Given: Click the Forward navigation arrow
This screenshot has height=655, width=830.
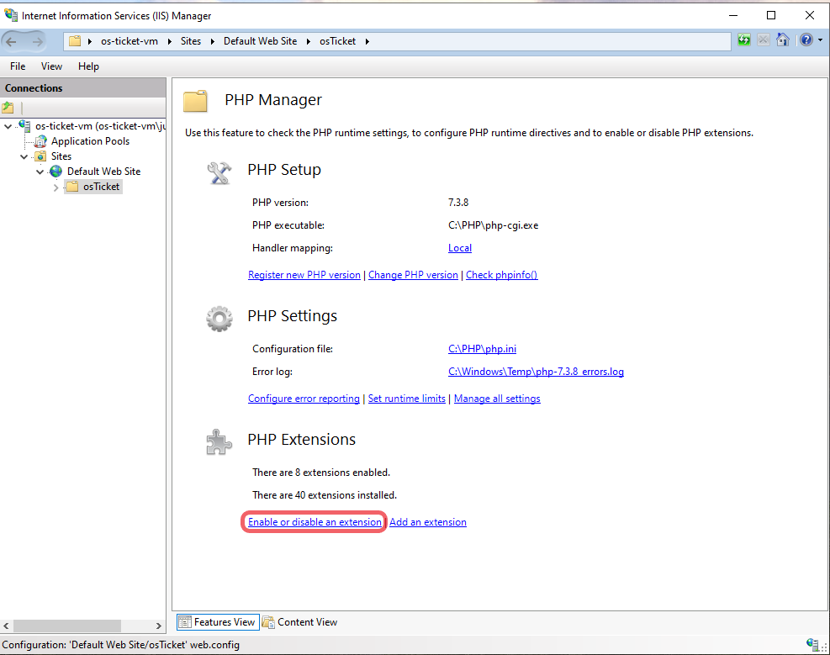Looking at the screenshot, I should point(37,41).
